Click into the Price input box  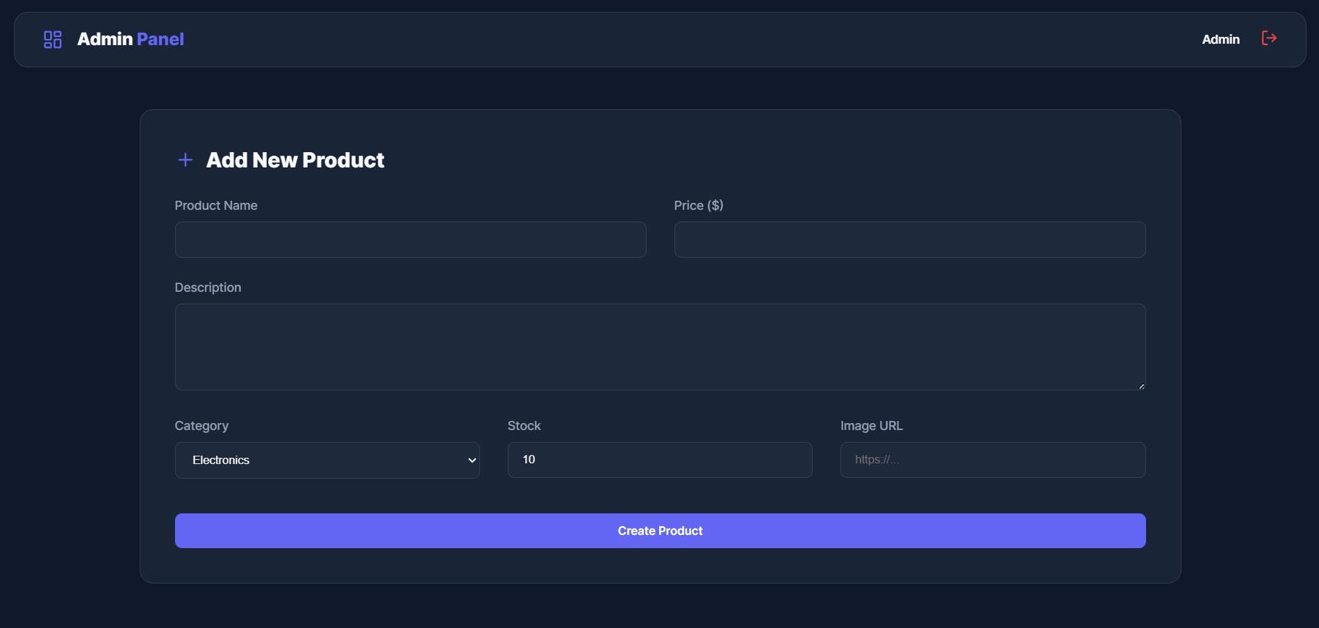pyautogui.click(x=909, y=240)
